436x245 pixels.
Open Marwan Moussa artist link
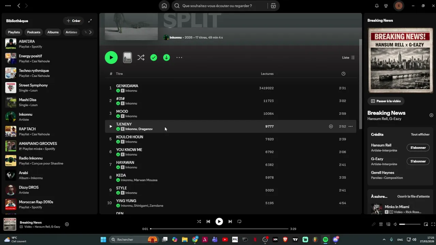coord(145,180)
